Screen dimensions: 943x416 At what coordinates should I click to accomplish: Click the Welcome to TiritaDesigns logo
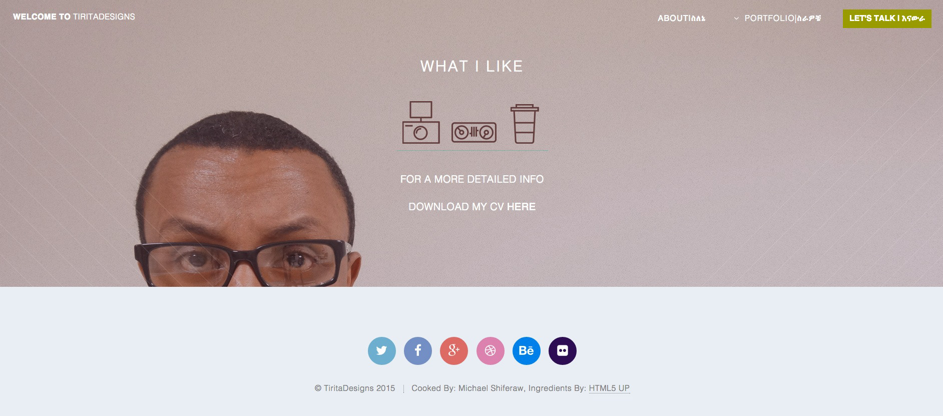point(74,17)
